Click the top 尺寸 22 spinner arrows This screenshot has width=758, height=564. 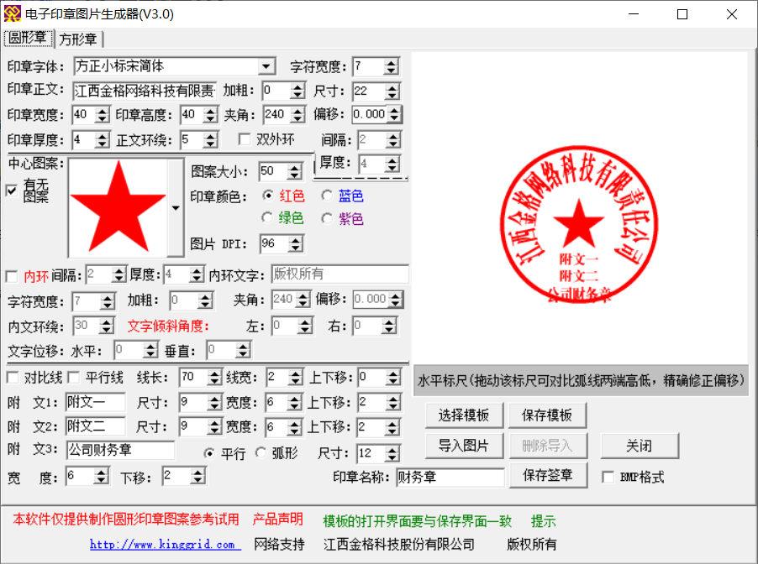392,91
